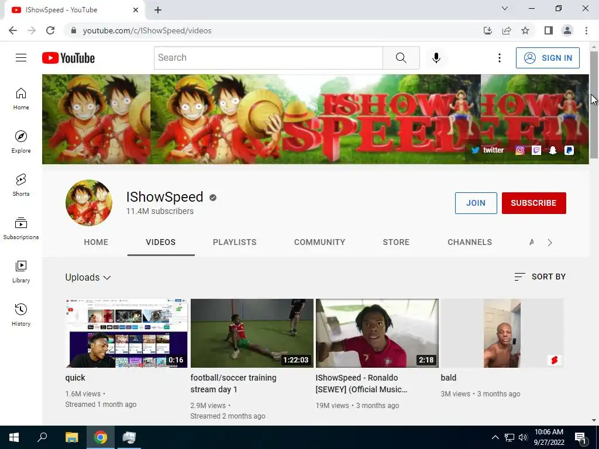Open the 'bald' short thumbnail
The height and width of the screenshot is (449, 599).
point(502,333)
